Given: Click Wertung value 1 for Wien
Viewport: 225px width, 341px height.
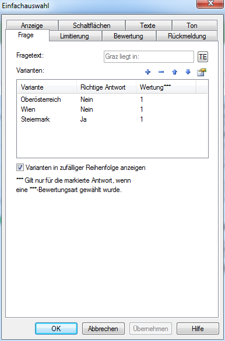Looking at the screenshot, I should 142,109.
